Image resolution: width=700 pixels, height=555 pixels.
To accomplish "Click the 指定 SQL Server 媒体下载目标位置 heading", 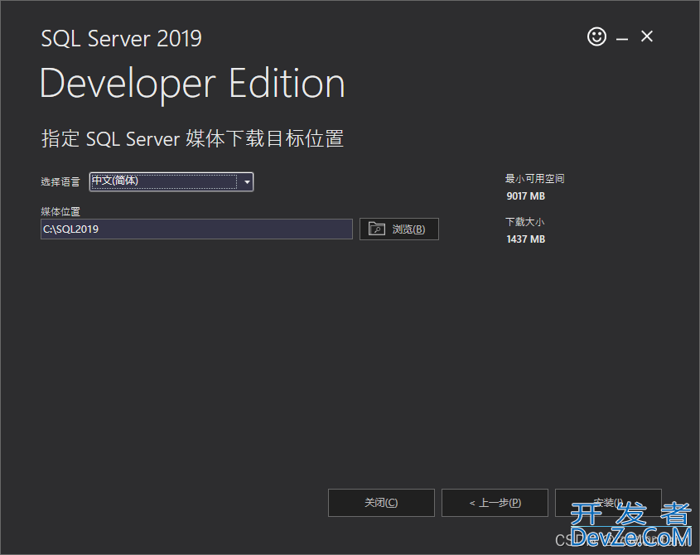I will click(x=192, y=138).
